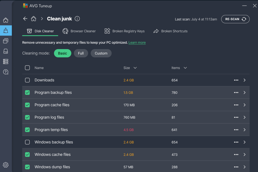Screen dimensions: 258x172
Task: Show info about Clean junk
Action: tap(77, 19)
